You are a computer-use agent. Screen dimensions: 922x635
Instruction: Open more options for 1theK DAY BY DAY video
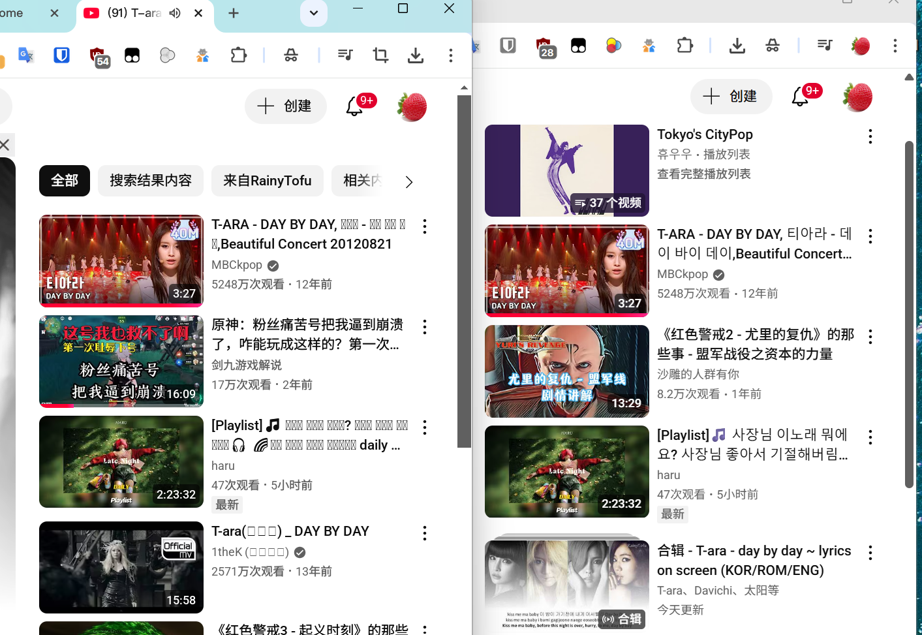point(425,533)
